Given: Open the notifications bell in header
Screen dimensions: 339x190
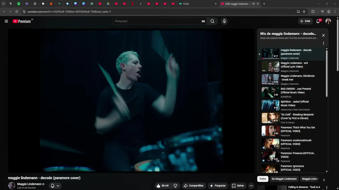Looking at the screenshot, I should 318,21.
